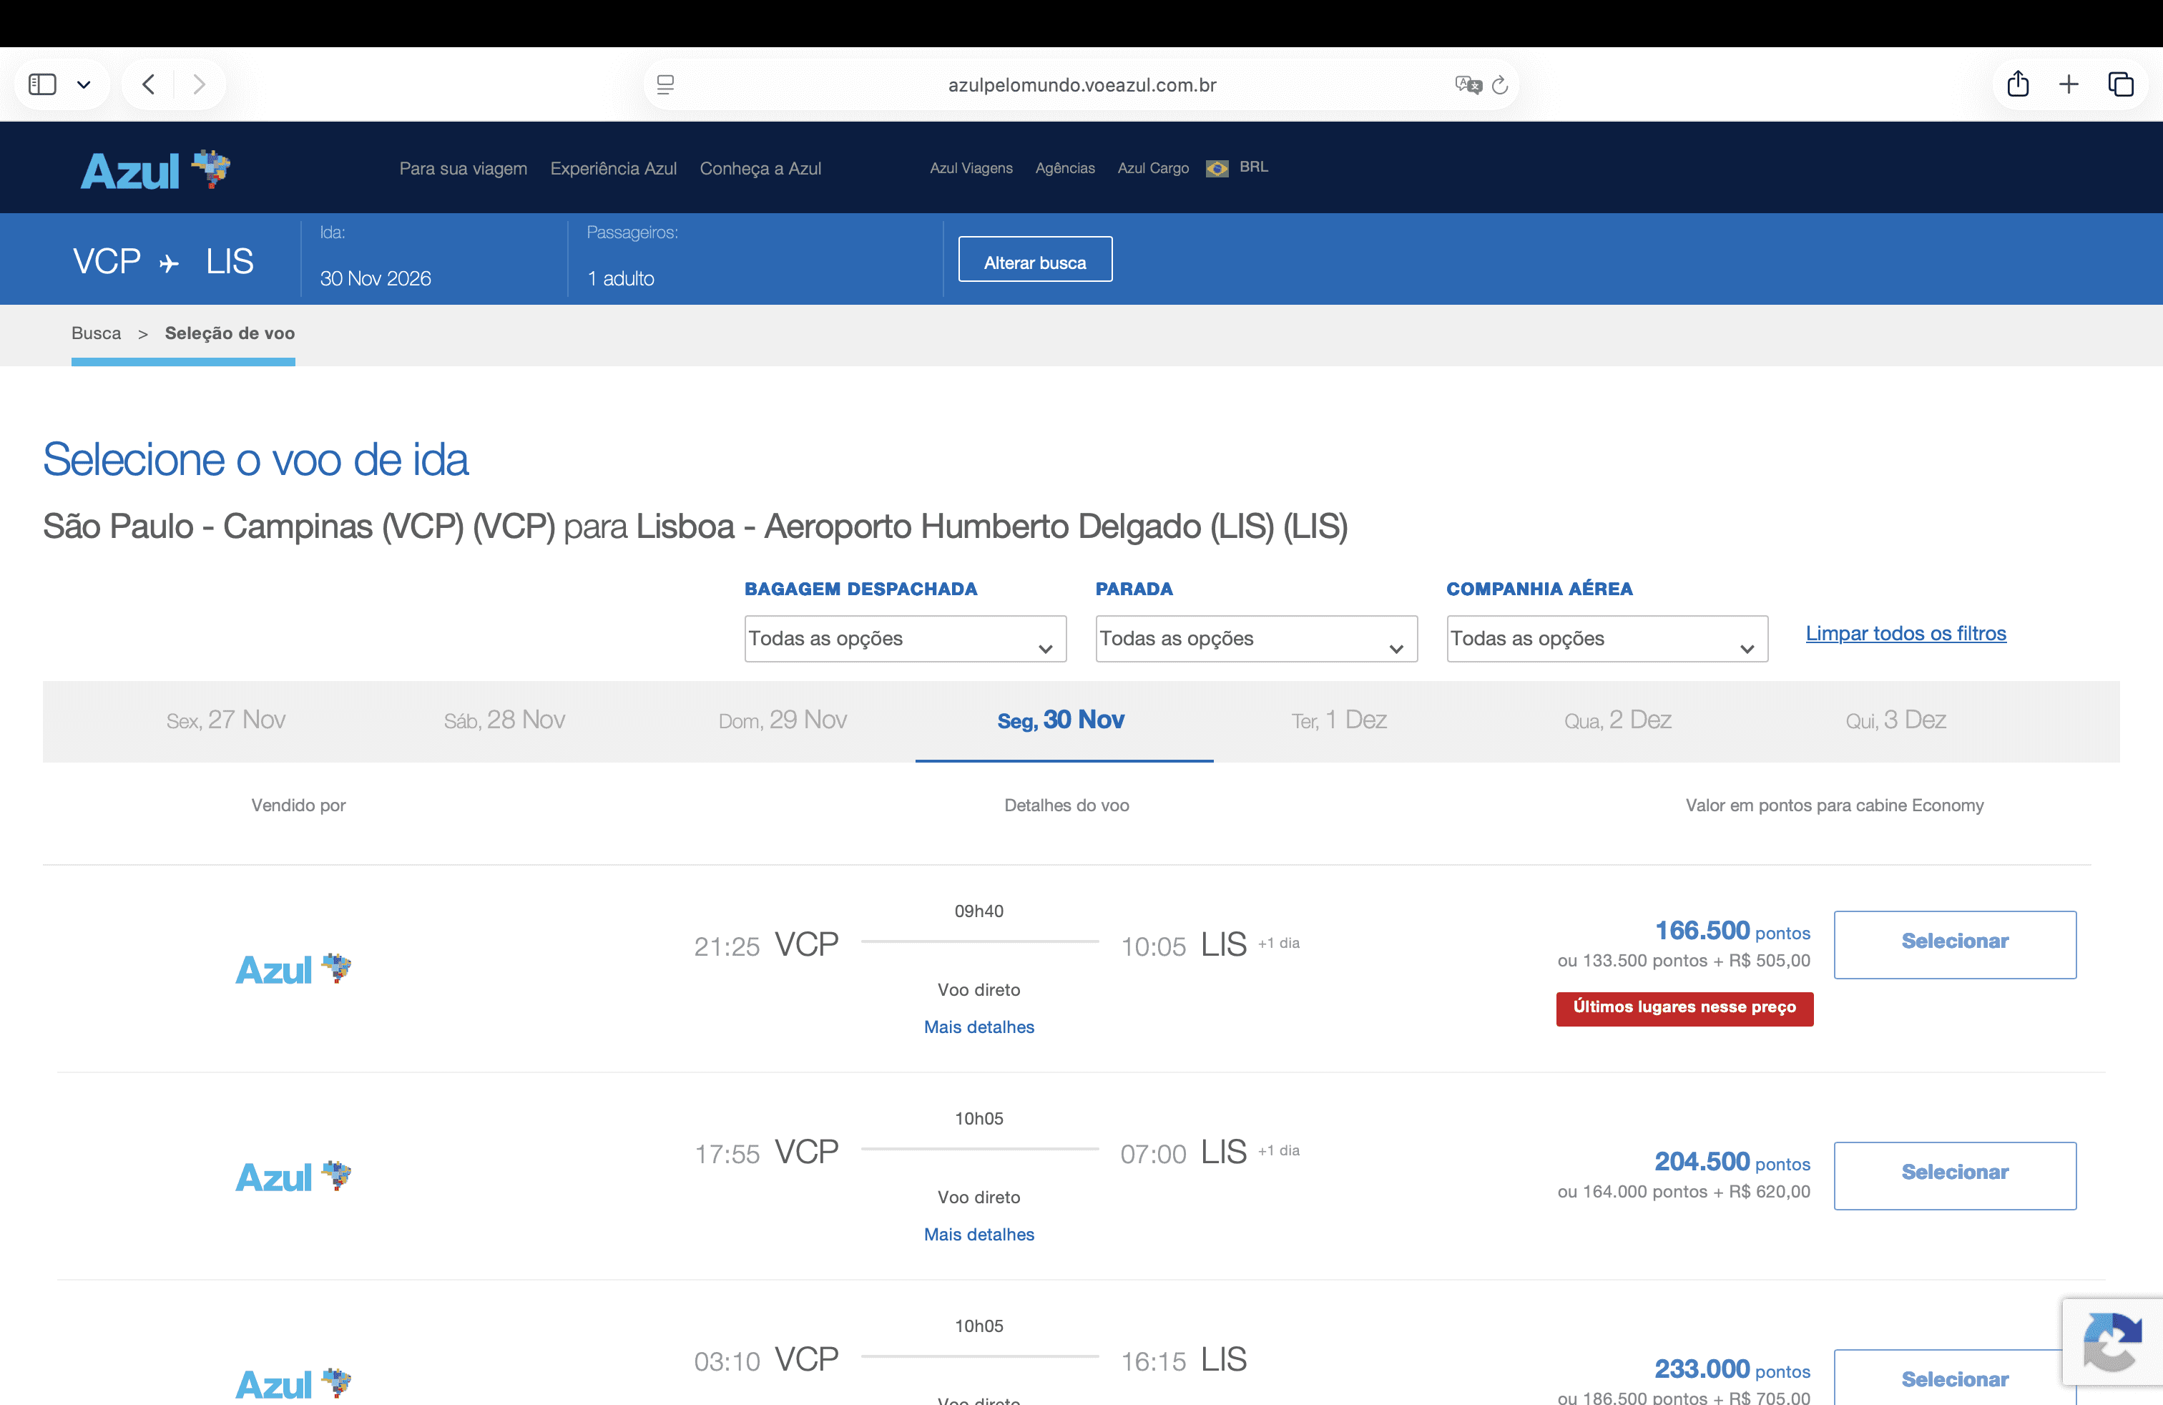Screen dimensions: 2163x1405
Task: Go forward to next page
Action: 199,84
